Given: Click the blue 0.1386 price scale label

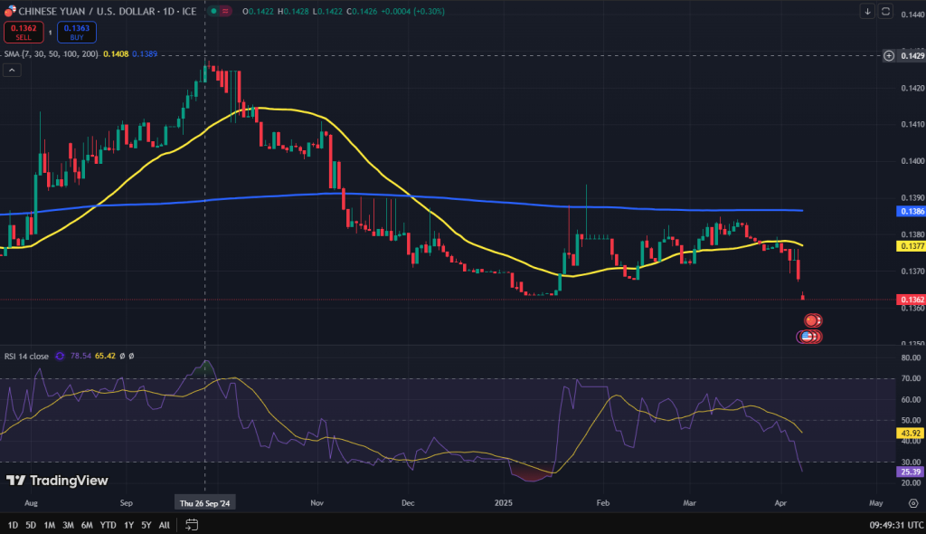Looking at the screenshot, I should tap(911, 211).
